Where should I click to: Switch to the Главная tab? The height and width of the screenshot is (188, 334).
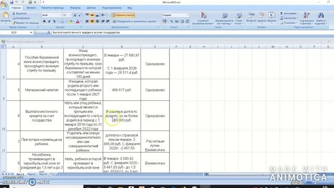point(16,8)
